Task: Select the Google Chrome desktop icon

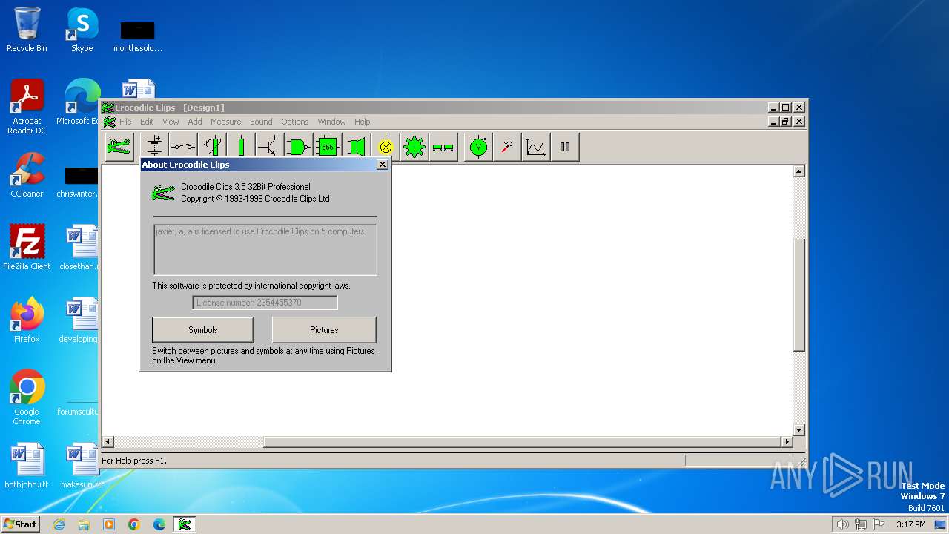Action: pyautogui.click(x=27, y=398)
